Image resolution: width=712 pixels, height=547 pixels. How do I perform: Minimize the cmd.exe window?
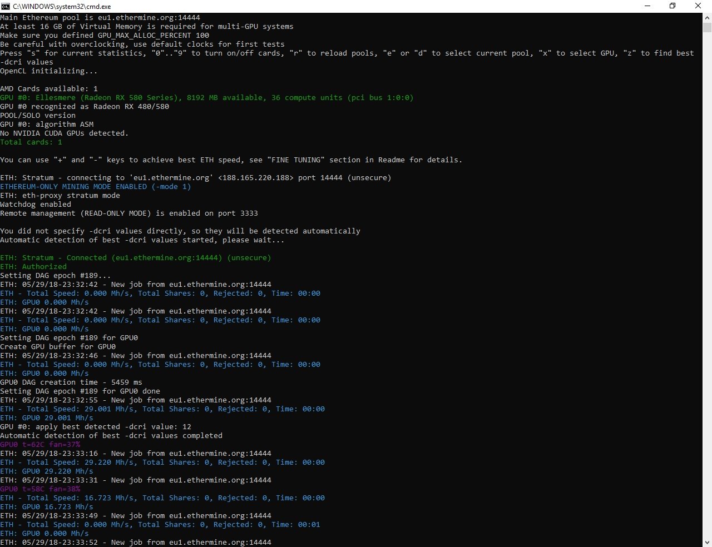pos(647,6)
